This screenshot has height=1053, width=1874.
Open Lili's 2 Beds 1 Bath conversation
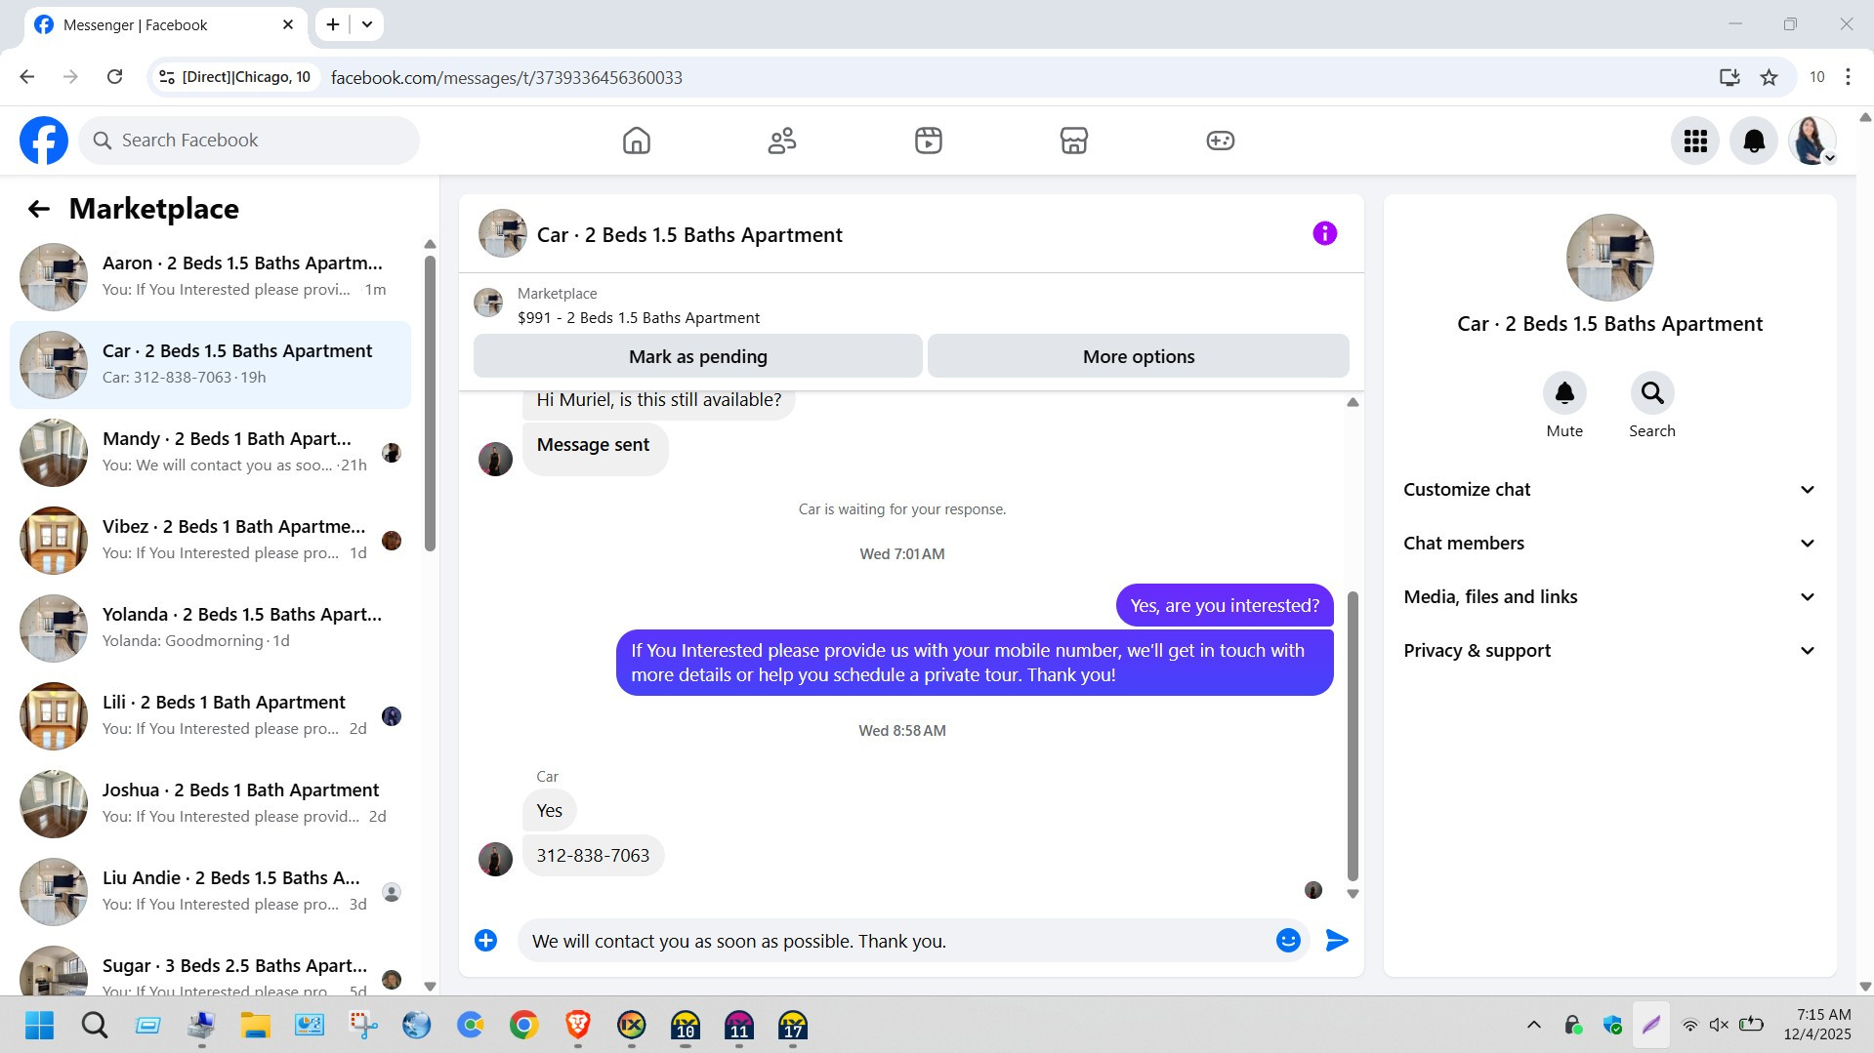210,716
